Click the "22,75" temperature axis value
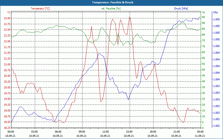The height and width of the screenshot is (139, 223). 7,24
